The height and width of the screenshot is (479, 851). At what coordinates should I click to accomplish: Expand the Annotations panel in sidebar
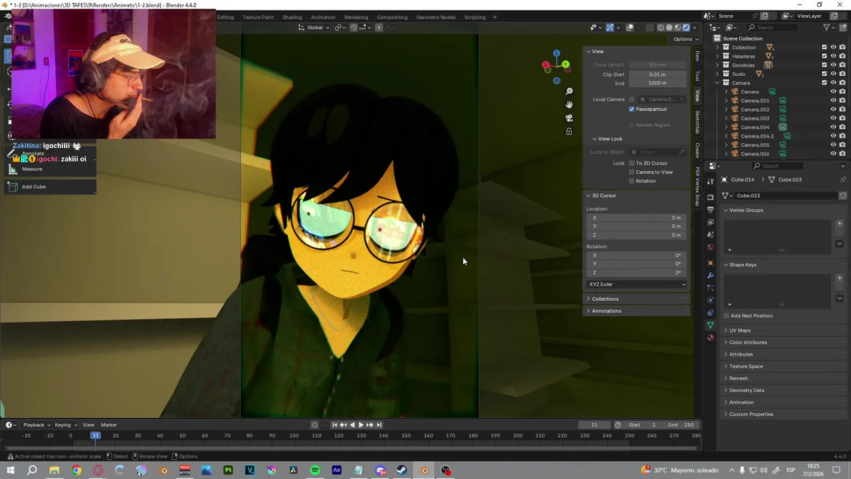click(x=606, y=311)
